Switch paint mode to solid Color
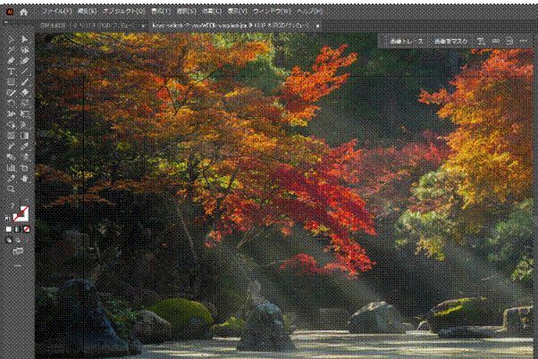 click(x=10, y=230)
